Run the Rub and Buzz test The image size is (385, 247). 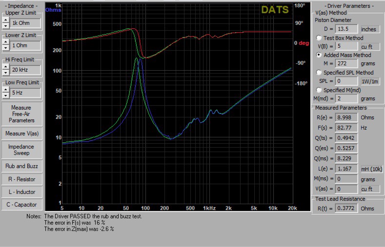[x=21, y=166]
